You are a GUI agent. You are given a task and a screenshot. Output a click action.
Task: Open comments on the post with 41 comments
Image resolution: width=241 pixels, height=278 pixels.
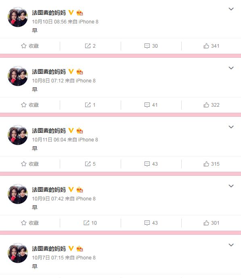[x=151, y=105]
